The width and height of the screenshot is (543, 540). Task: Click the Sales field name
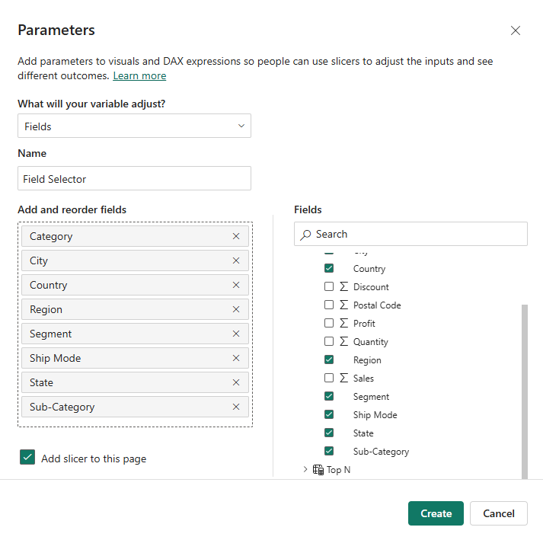pyautogui.click(x=363, y=379)
